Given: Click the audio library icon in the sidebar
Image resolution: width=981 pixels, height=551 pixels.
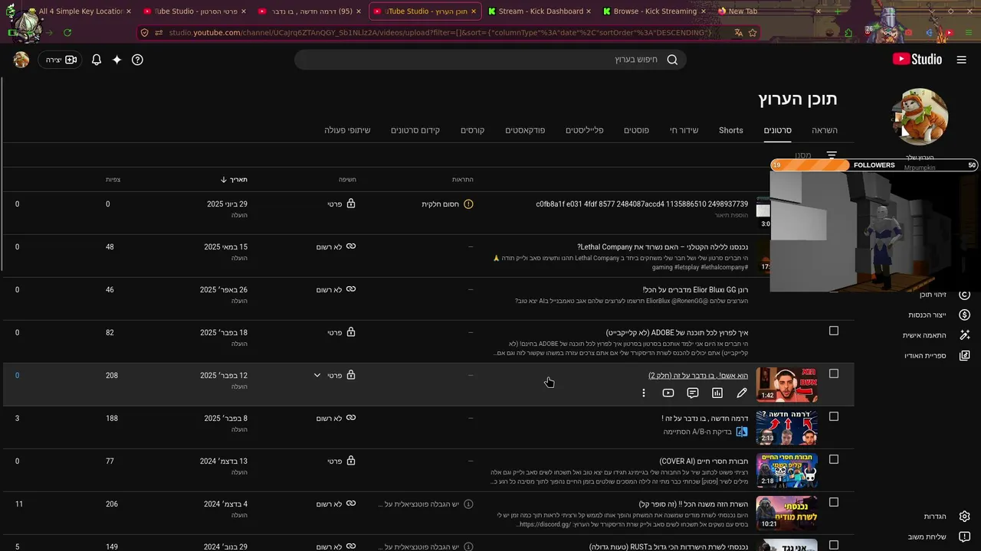Looking at the screenshot, I should coord(965,356).
